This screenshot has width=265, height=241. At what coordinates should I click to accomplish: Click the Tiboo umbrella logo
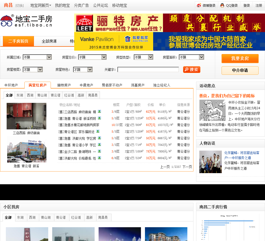6,21
